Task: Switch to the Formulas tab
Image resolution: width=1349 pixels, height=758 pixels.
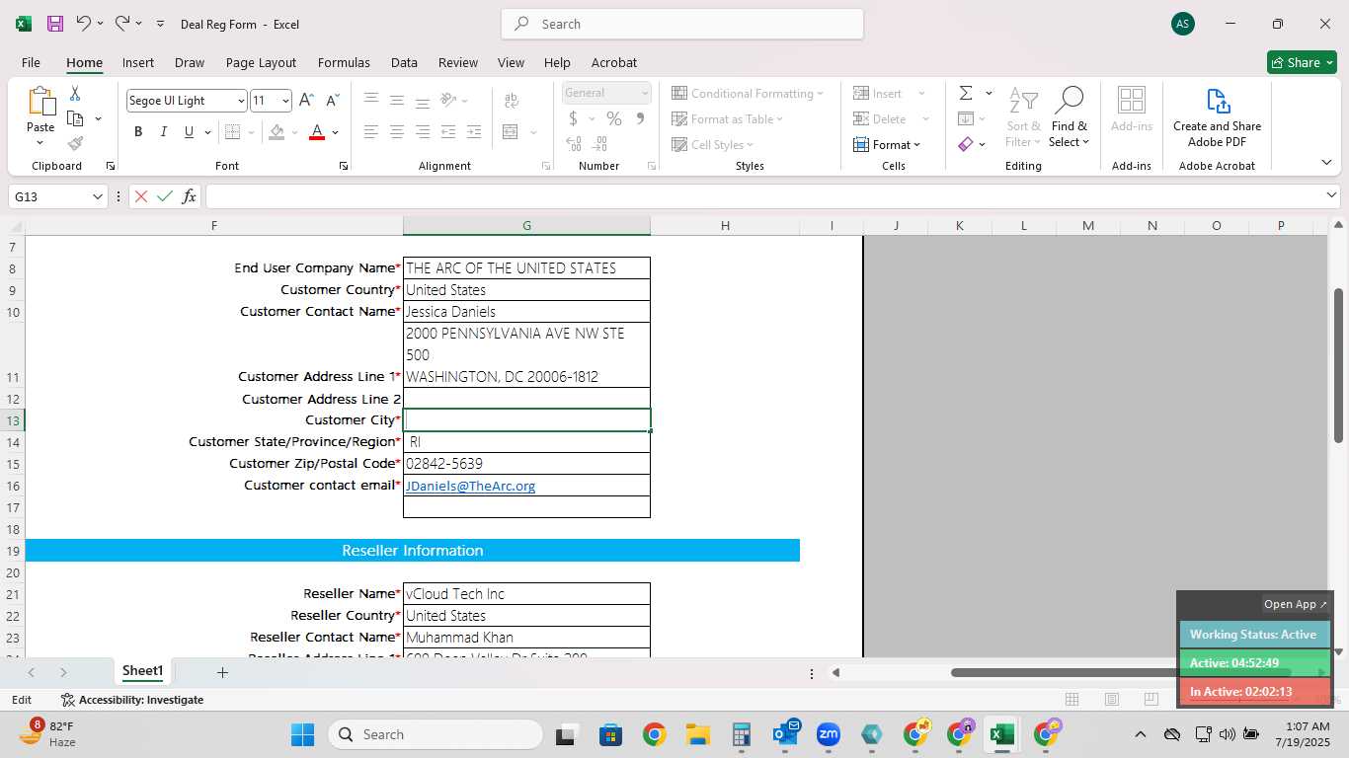Action: [344, 62]
